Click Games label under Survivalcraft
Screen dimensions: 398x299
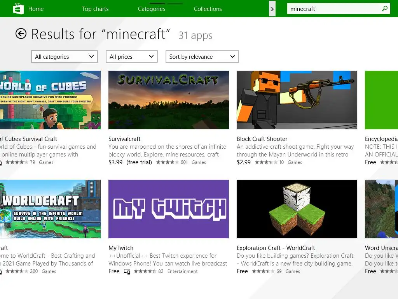199,162
